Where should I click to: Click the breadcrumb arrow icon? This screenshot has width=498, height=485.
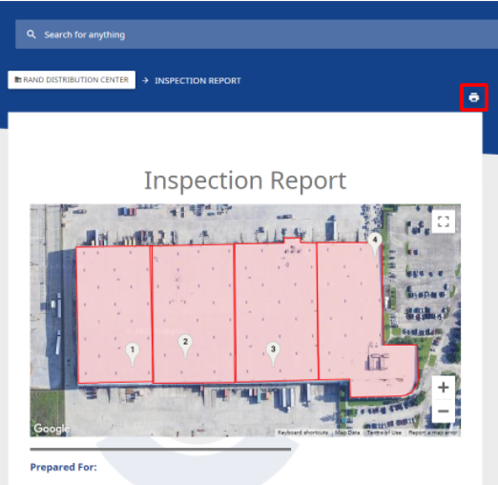[145, 80]
